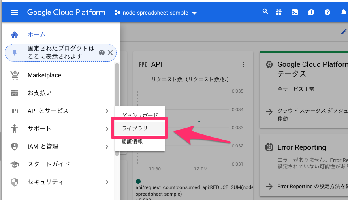The width and height of the screenshot is (348, 200).
Task: Click the search magnifier icon
Action: point(265,11)
